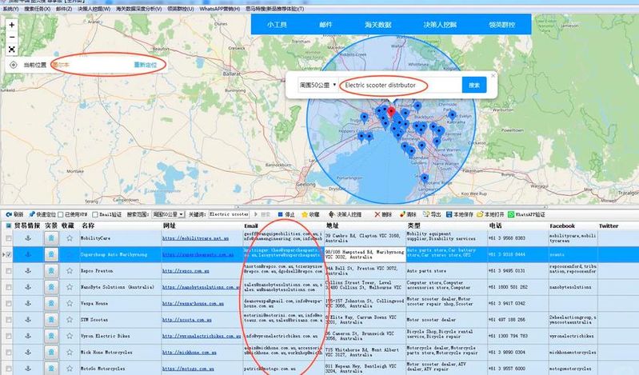Screen dimensions: 639x375
Task: Check the Vespa House row checkbox
Action: [x=8, y=303]
